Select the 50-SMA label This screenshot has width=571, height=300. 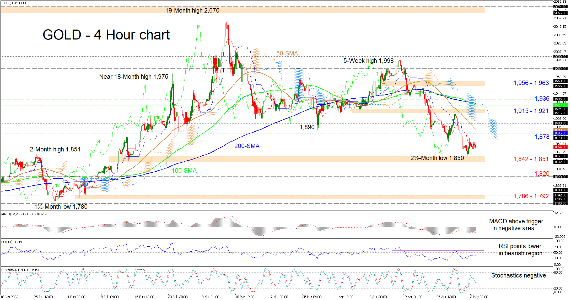click(x=287, y=53)
